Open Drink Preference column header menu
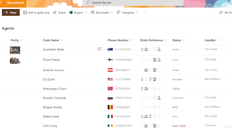The height and width of the screenshot is (128, 232). 153,40
